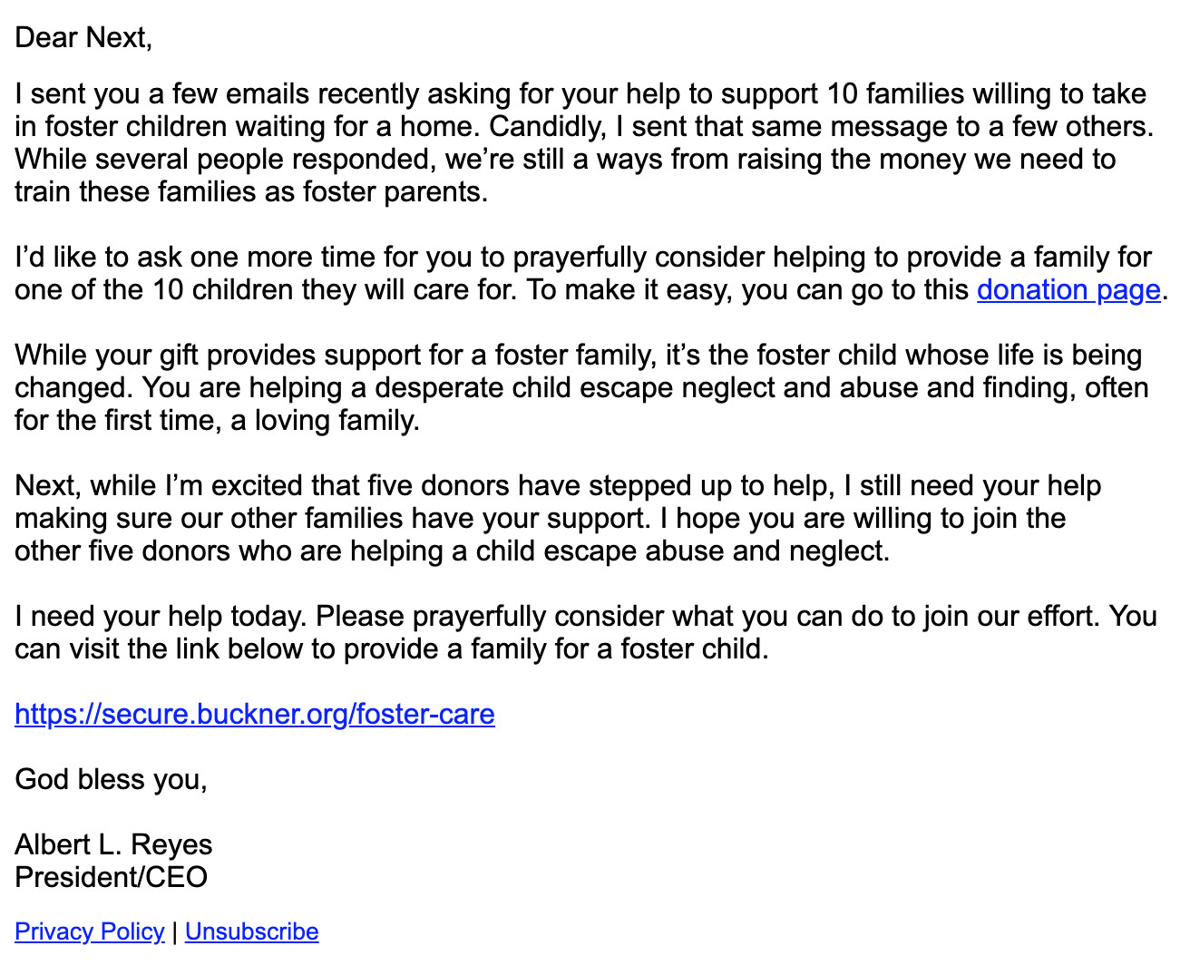This screenshot has height=965, width=1190.
Task: Click the signature name "Albert L. Reyes"
Action: tap(113, 845)
